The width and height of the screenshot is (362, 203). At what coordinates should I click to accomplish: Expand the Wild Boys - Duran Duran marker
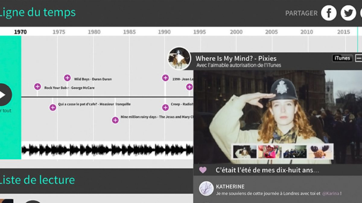pyautogui.click(x=67, y=78)
